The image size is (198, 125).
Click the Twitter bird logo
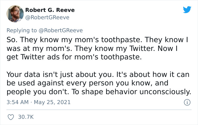click(x=187, y=10)
